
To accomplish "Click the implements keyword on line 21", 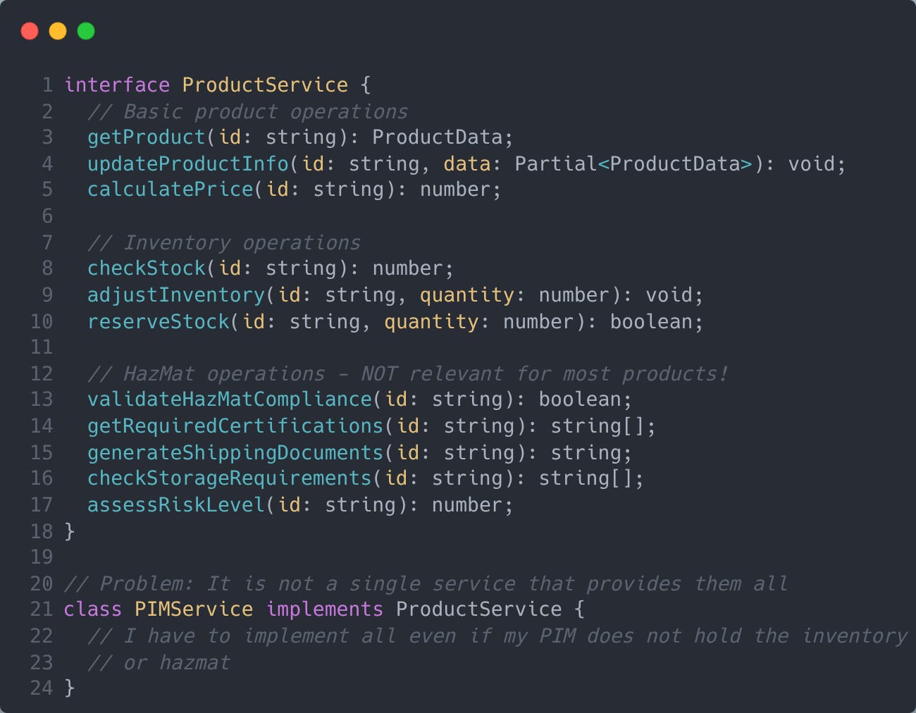I will (324, 609).
